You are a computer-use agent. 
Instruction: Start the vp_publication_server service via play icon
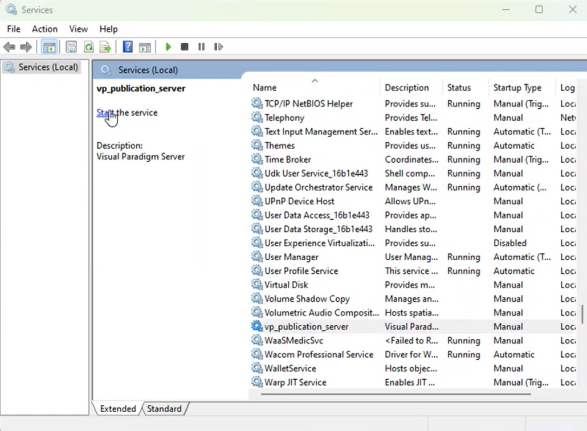point(168,47)
